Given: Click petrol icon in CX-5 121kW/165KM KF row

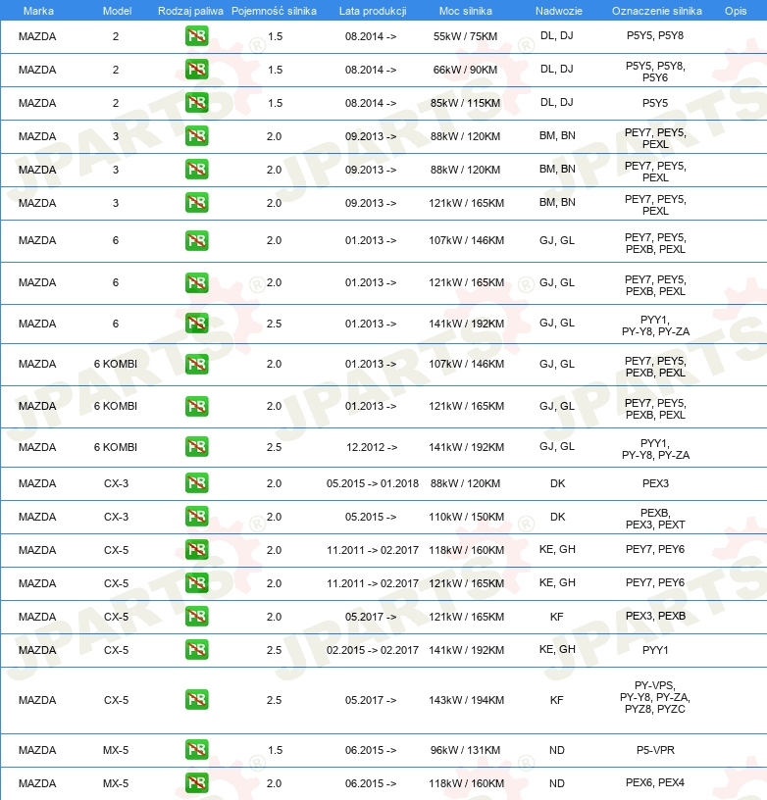Looking at the screenshot, I should coord(196,617).
